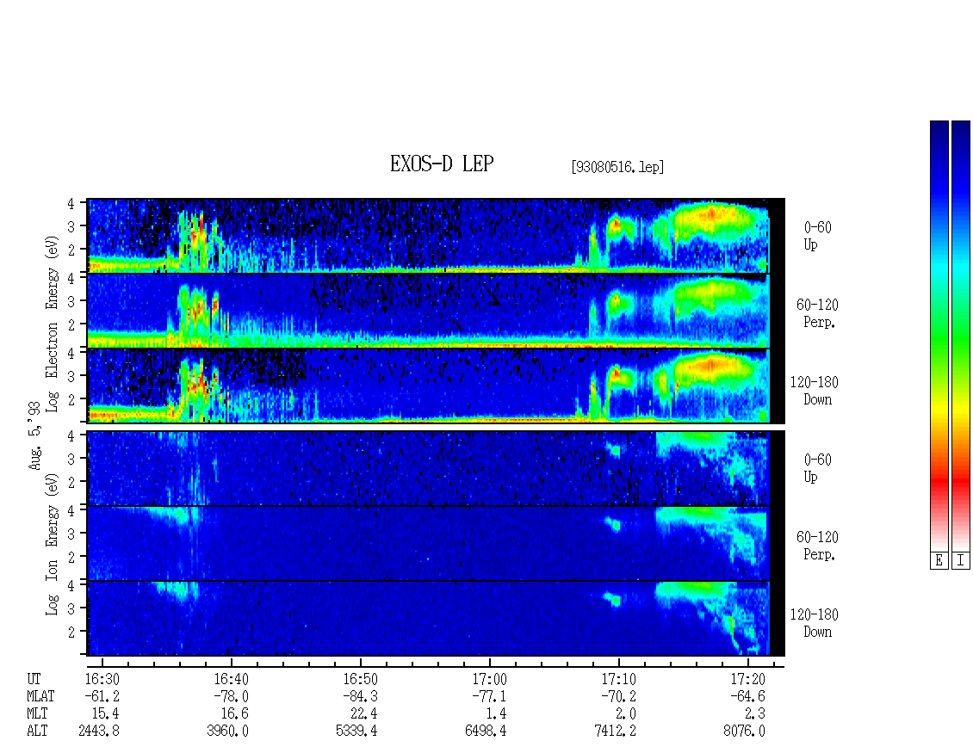Screen dimensions: 973x753
Task: Click the 60-120 Perp. label beside electron panel
Action: [x=817, y=313]
